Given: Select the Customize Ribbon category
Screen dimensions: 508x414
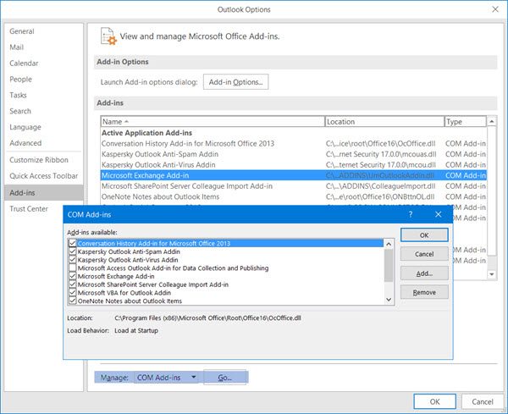Looking at the screenshot, I should (x=40, y=160).
